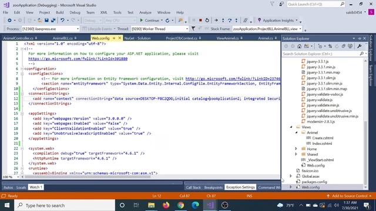Click the Pause (Break All) icon
The width and height of the screenshot is (376, 211).
(x=194, y=21)
